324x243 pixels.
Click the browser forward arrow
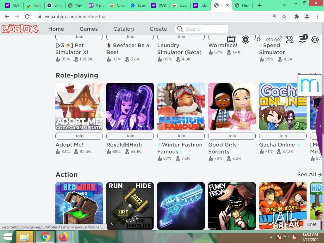tap(17, 16)
